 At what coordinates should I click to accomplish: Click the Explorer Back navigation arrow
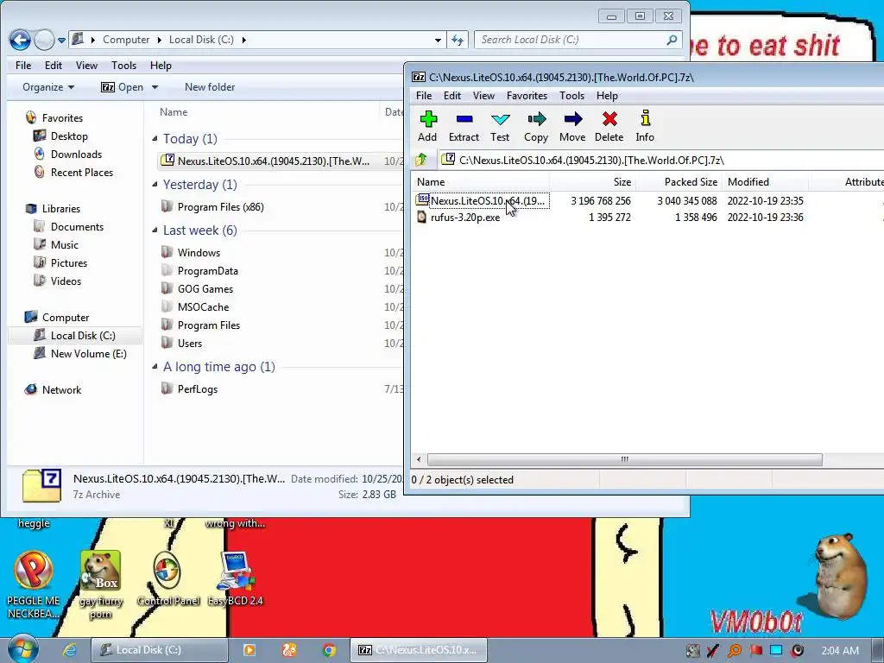21,40
